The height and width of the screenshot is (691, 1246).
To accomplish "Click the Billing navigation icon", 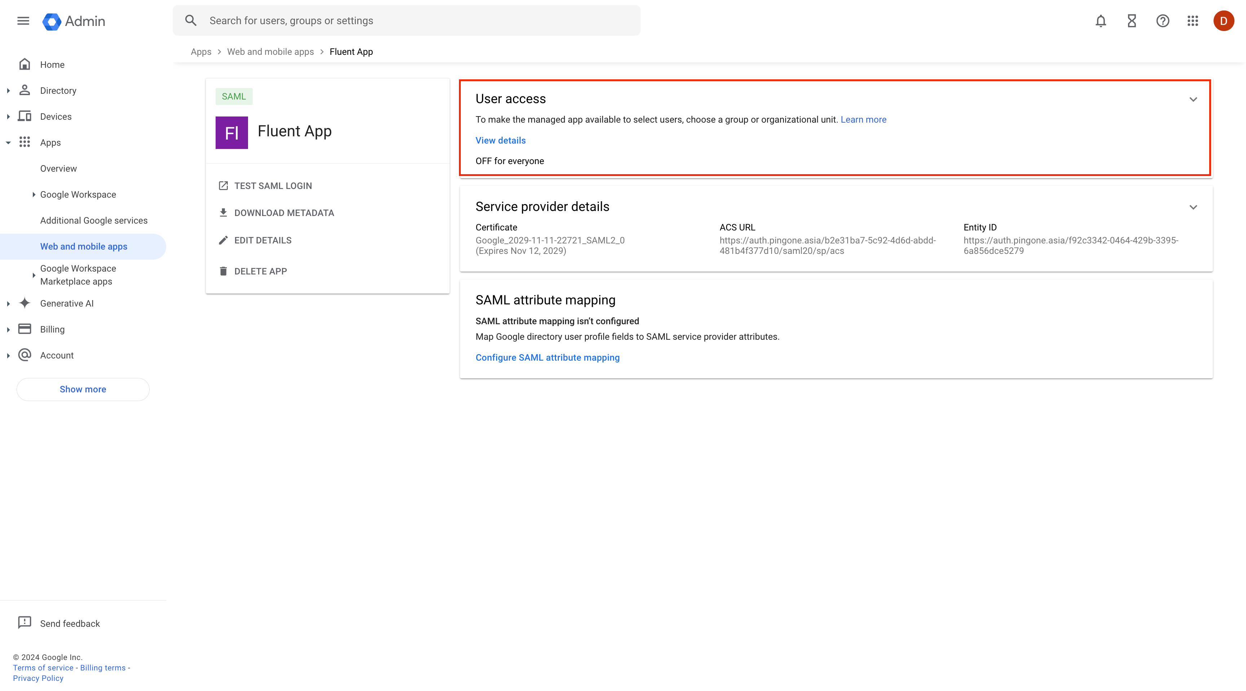I will click(26, 329).
